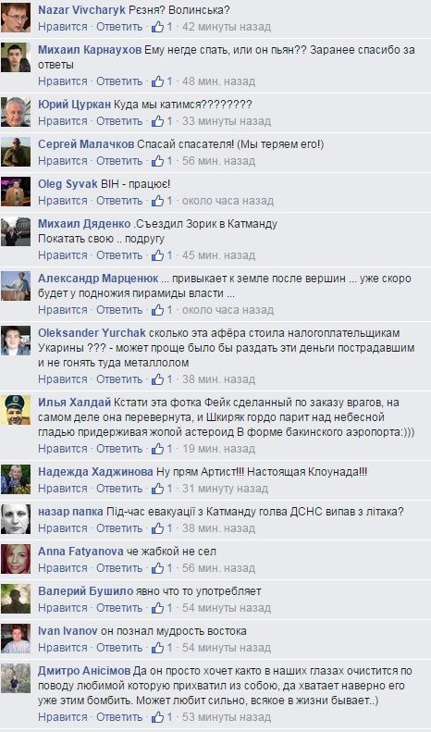The height and width of the screenshot is (732, 431).
Task: Open Oleksander Yurchak's avatar thumbnail
Action: pos(16,341)
